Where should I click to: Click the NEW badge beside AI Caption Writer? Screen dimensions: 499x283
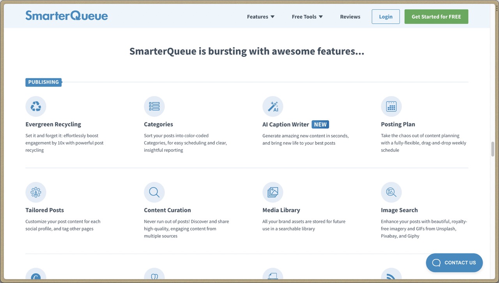pos(320,125)
